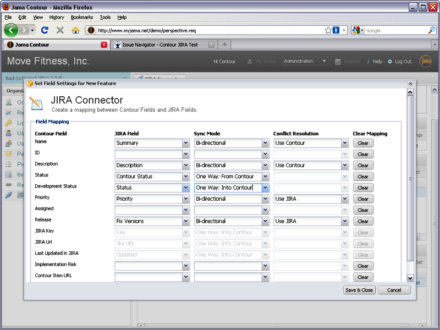Viewport: 440px width, 330px height.
Task: Click the shield icon in the sidebar
Action: [x=9, y=154]
